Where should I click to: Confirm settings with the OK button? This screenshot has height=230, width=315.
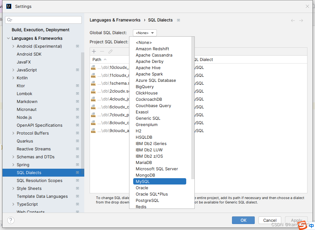[243, 220]
